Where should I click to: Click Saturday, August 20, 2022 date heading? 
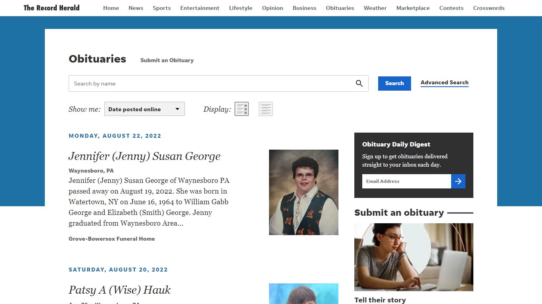pyautogui.click(x=118, y=270)
